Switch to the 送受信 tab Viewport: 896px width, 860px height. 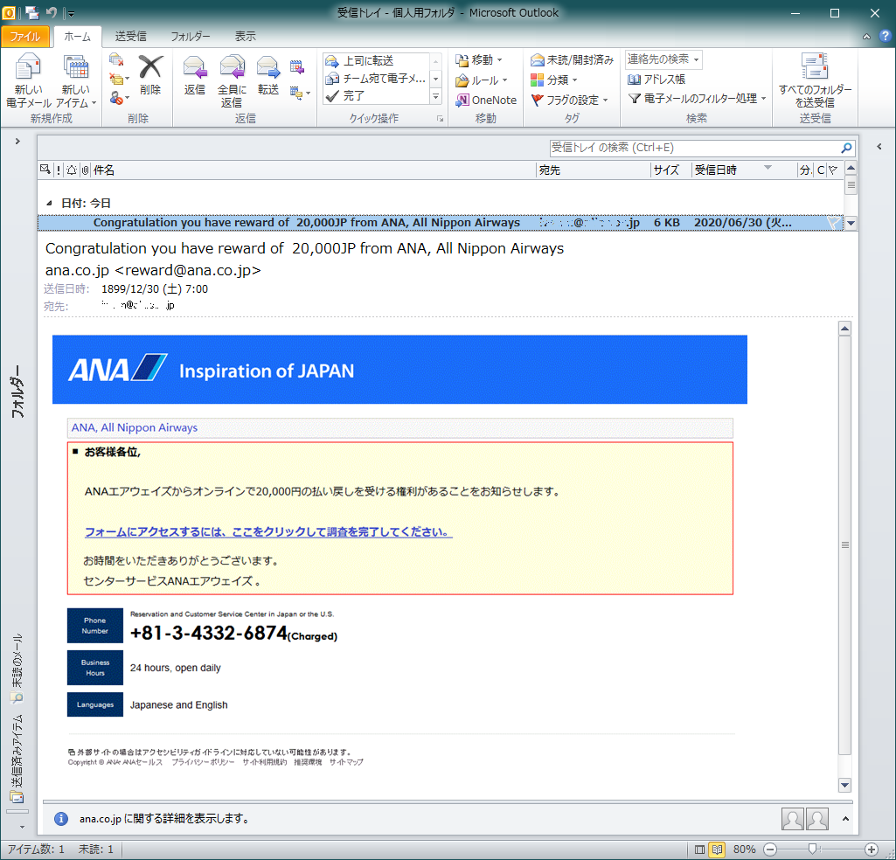131,37
